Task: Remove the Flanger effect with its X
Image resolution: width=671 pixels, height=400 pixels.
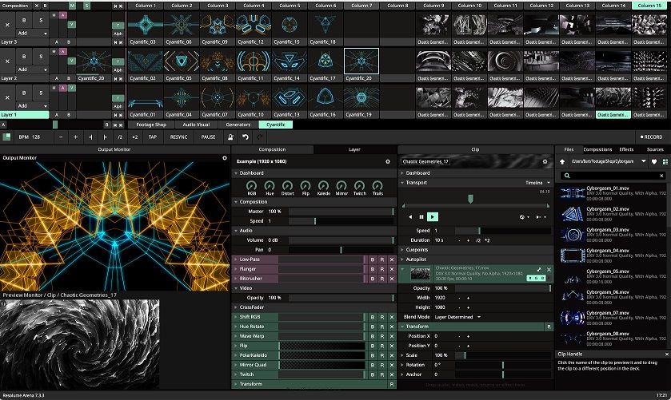Action: pyautogui.click(x=392, y=269)
